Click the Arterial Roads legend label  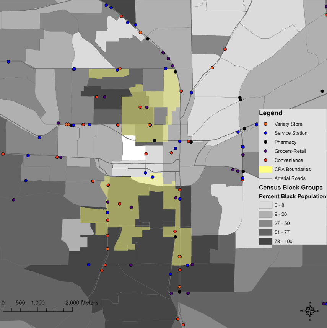[x=290, y=178]
